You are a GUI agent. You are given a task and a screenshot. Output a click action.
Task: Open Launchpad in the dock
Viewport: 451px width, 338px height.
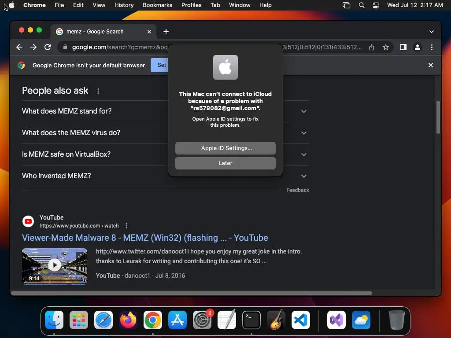tap(79, 320)
